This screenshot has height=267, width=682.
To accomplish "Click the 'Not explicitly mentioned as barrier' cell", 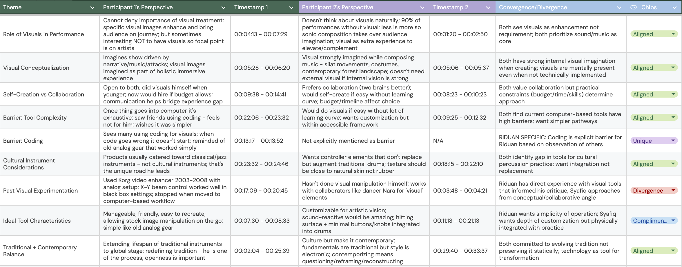I will click(x=364, y=141).
